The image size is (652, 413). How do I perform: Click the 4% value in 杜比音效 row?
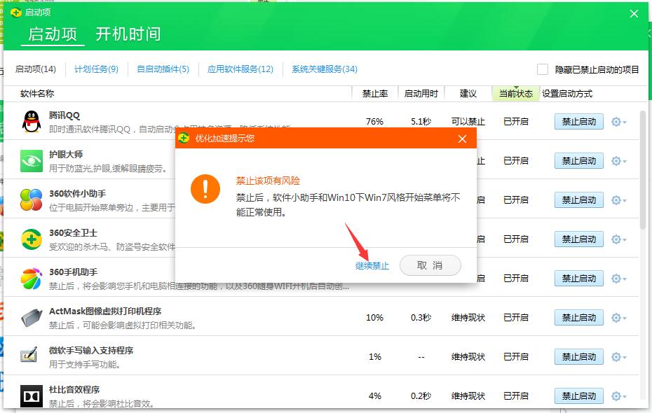(375, 396)
